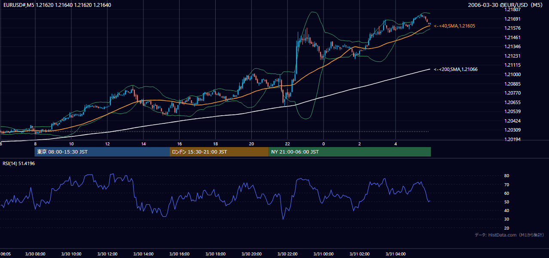The image size is (549, 258).
Task: Click the '3/31 04:00' bottom time label
Action: [x=396, y=254]
